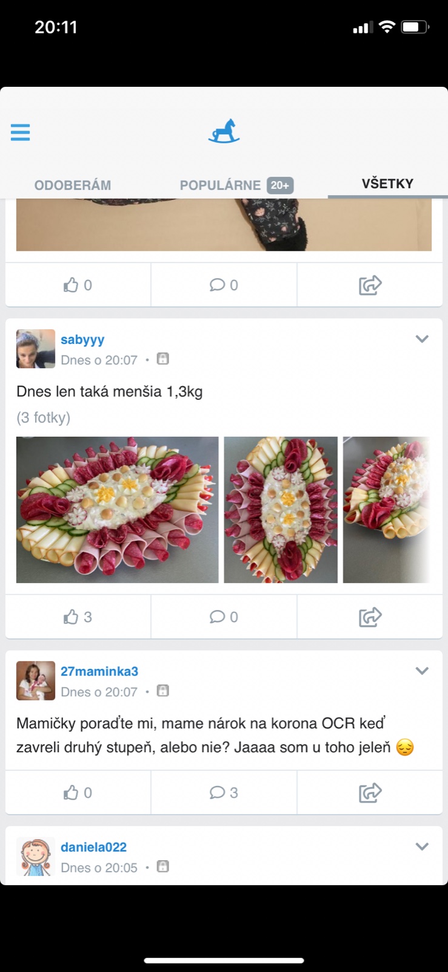The image size is (448, 972).
Task: Tap the rocking horse logo
Action: 224,132
